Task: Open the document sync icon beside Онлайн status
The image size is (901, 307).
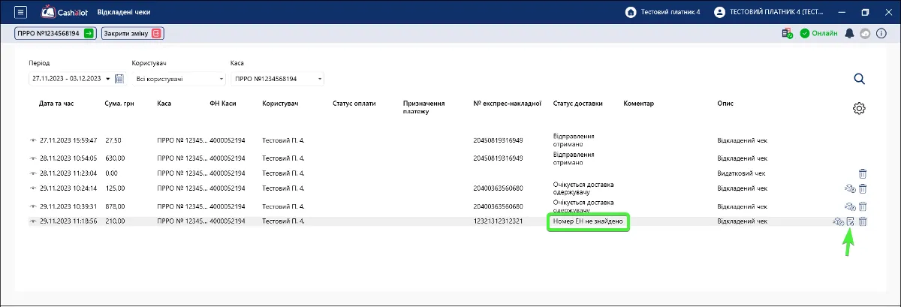Action: coord(787,33)
